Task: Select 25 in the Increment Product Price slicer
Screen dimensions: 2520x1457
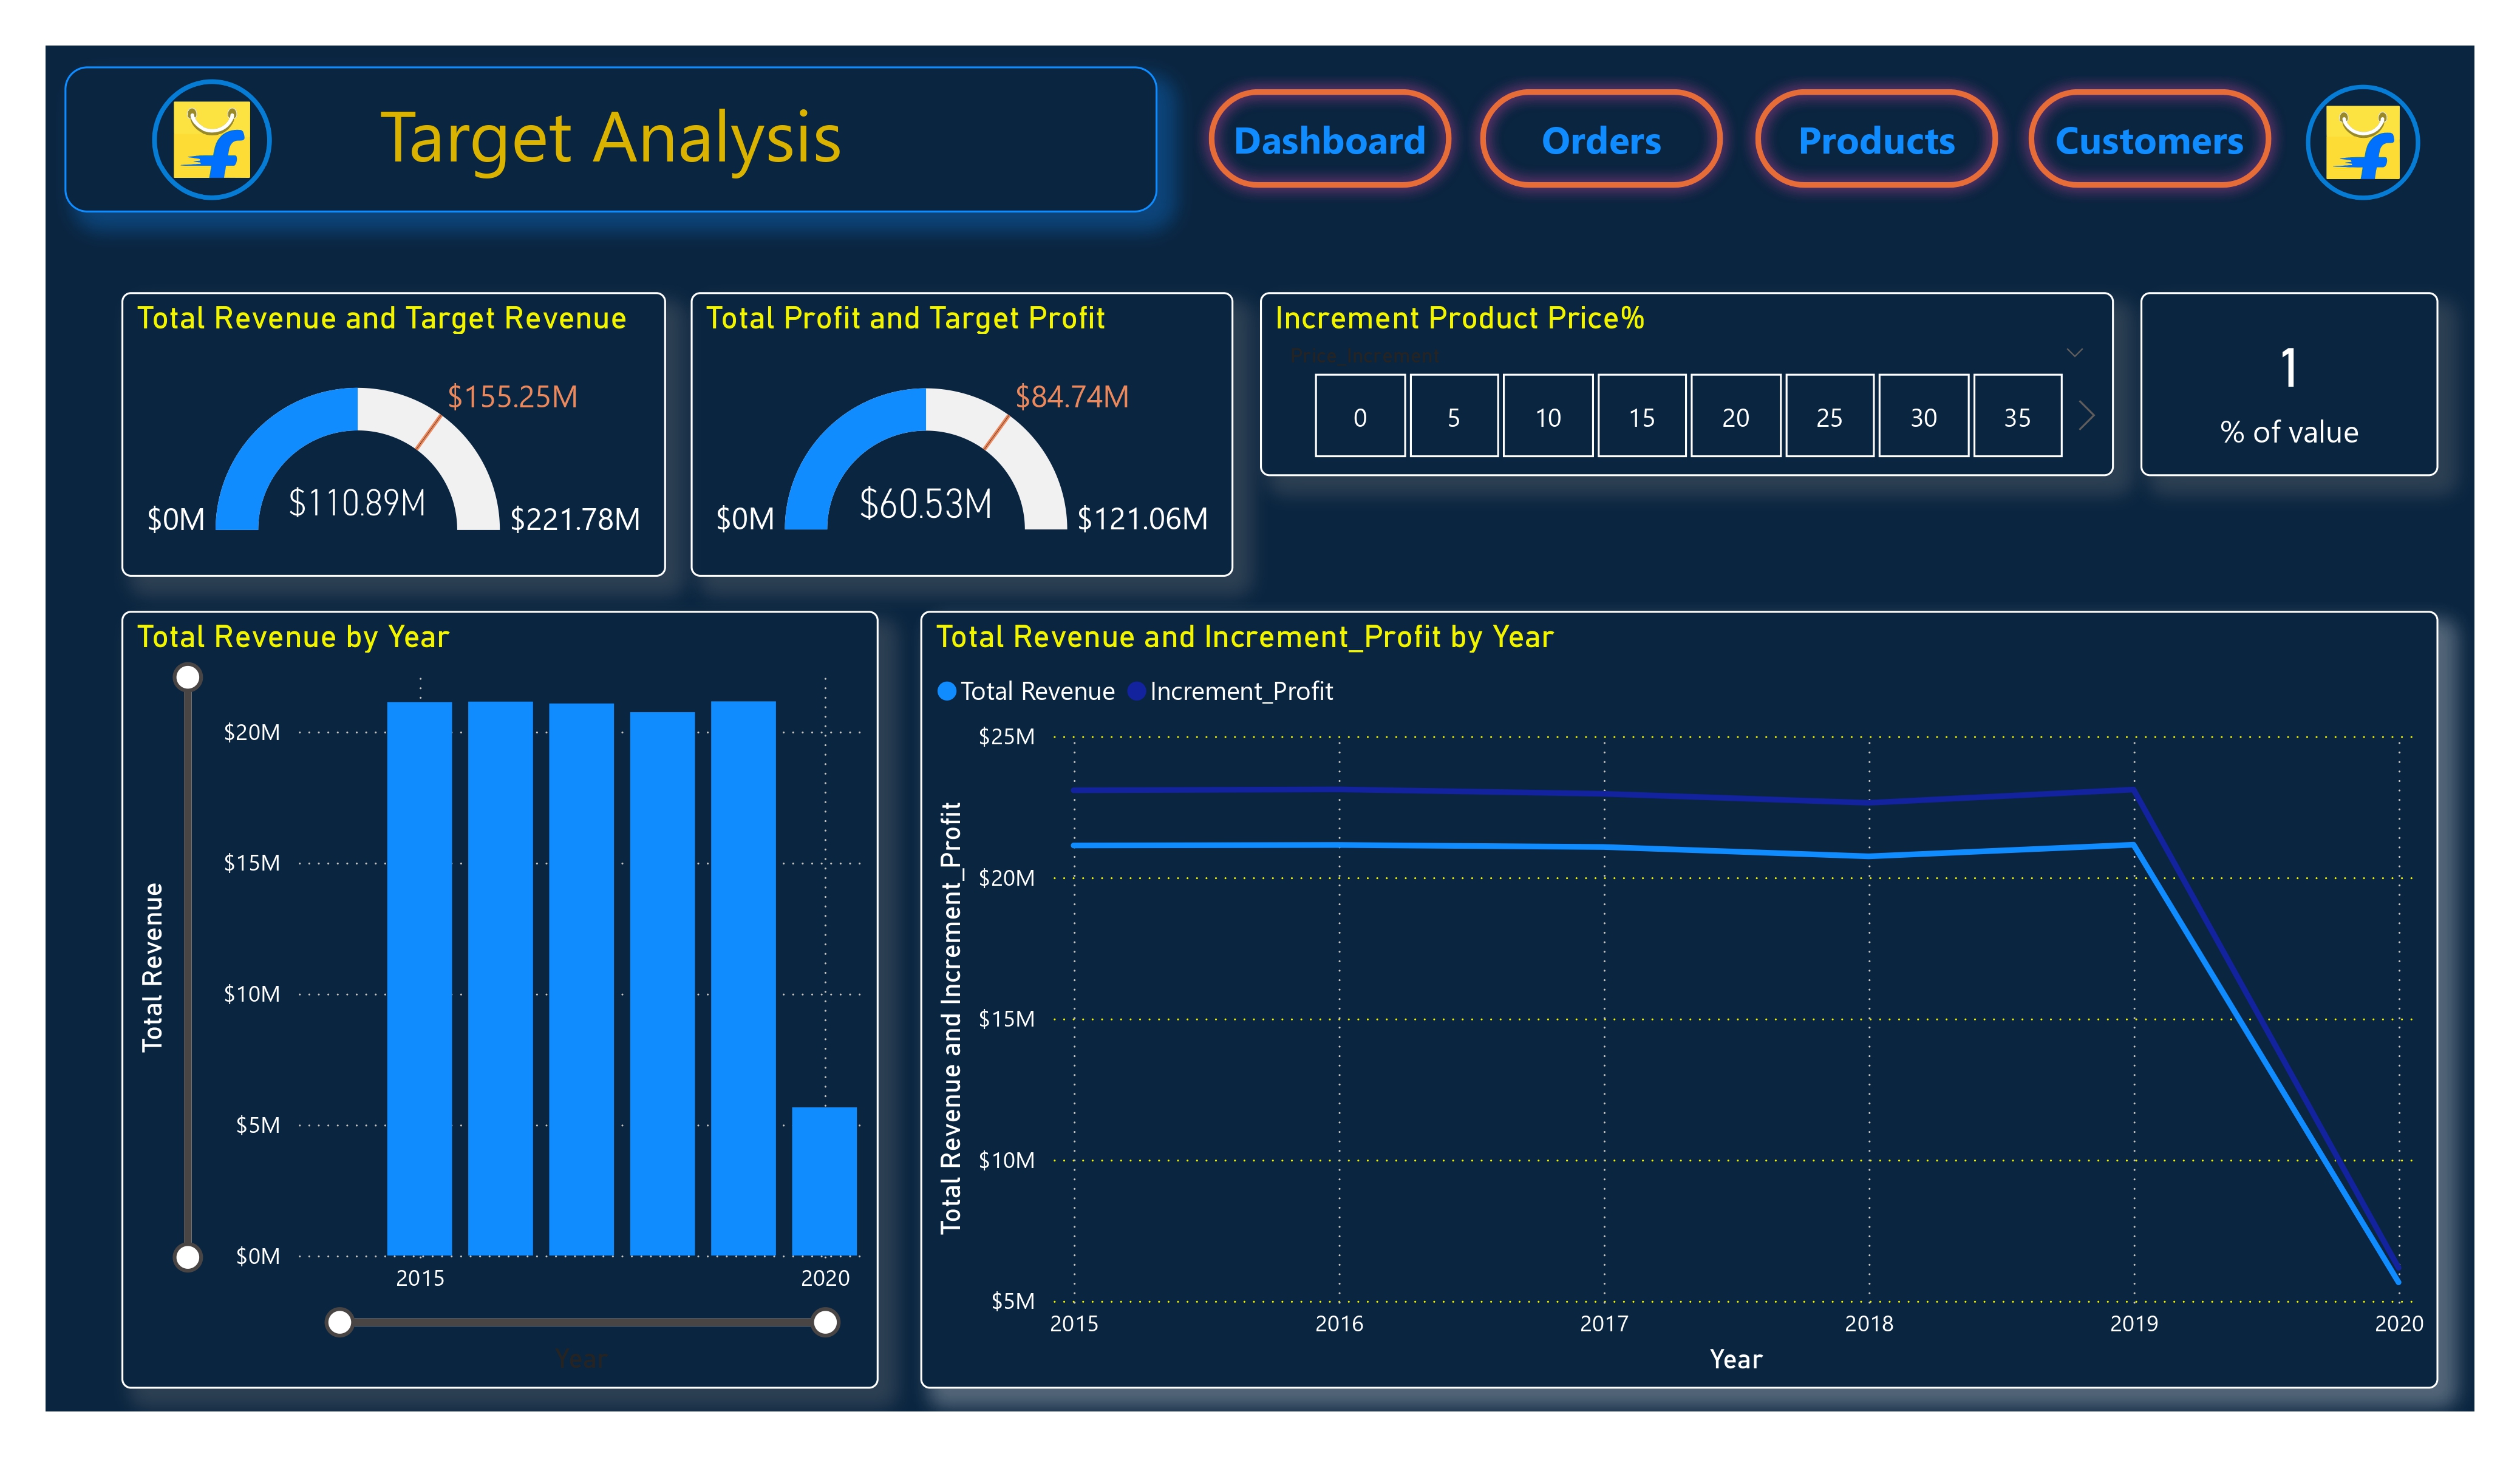Action: 1829,417
